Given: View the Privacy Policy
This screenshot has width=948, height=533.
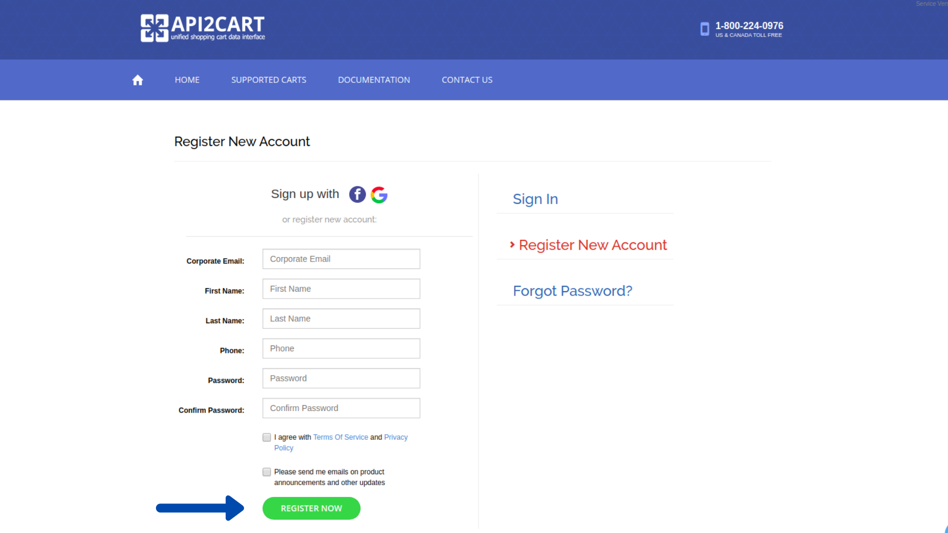Looking at the screenshot, I should 395,437.
